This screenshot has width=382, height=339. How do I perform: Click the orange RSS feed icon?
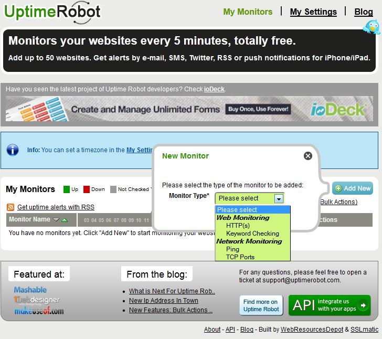click(10, 207)
